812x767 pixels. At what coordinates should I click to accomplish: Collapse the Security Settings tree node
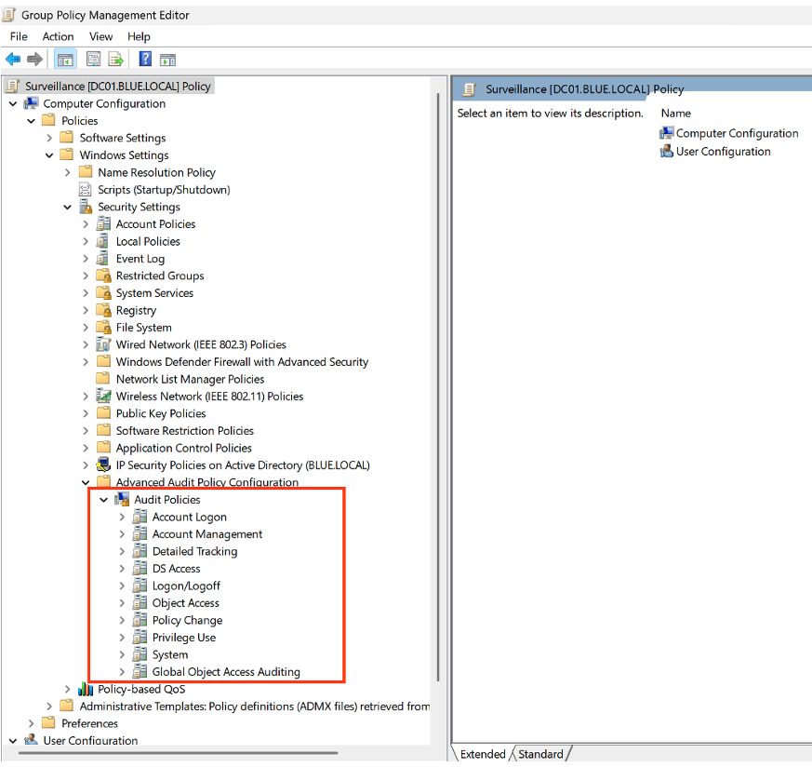pyautogui.click(x=68, y=207)
